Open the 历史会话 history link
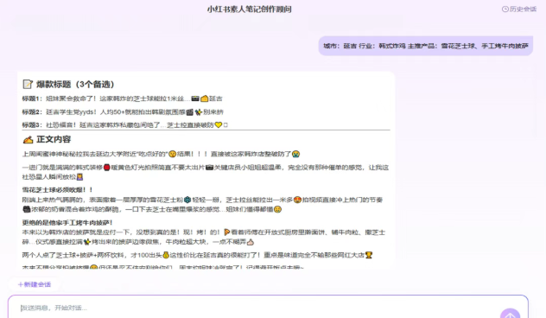Viewport: 546px width, 318px height. click(519, 9)
